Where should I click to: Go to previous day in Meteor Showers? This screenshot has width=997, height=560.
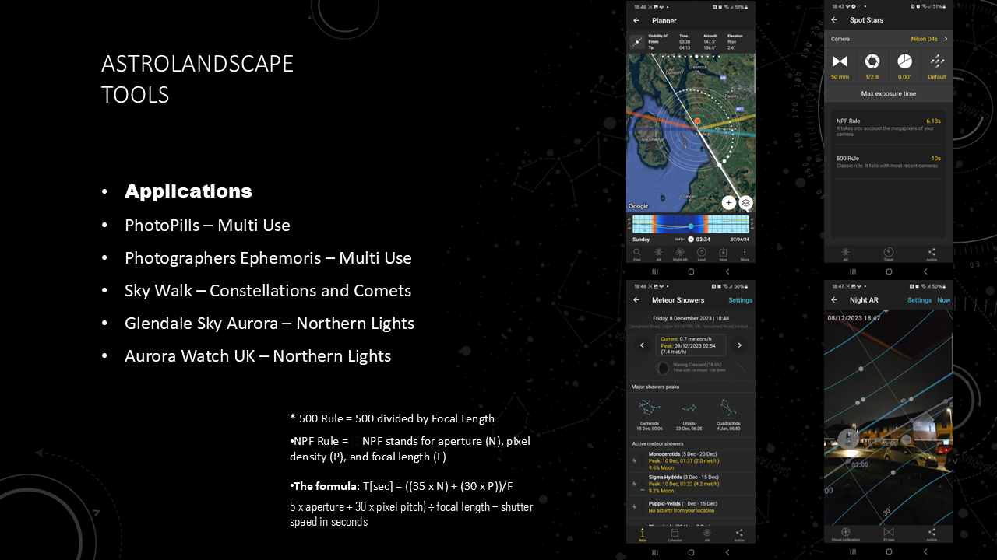pos(642,345)
